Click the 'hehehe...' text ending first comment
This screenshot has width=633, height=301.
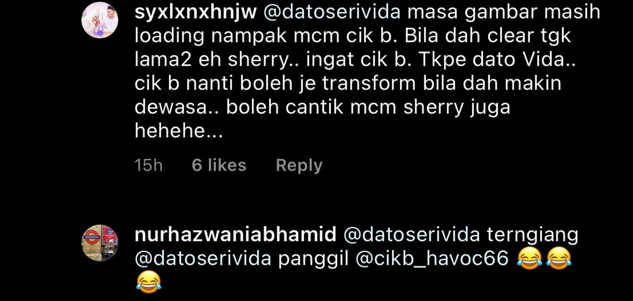click(x=179, y=131)
